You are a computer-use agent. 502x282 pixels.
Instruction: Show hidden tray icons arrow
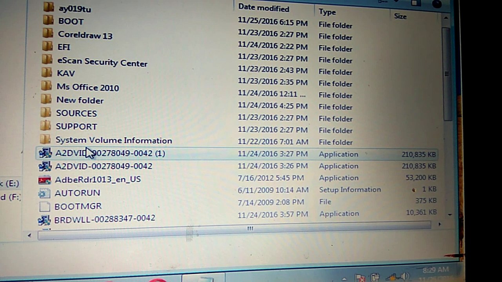pyautogui.click(x=344, y=279)
